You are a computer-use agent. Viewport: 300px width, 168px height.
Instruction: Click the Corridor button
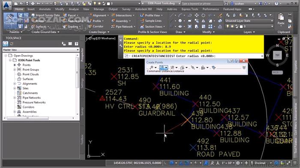(x=96, y=26)
